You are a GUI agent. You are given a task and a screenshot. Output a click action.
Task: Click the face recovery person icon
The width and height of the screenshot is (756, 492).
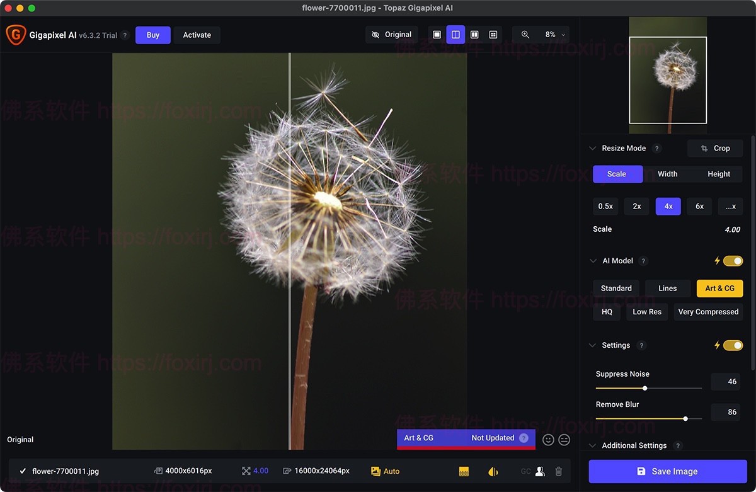[x=540, y=471]
